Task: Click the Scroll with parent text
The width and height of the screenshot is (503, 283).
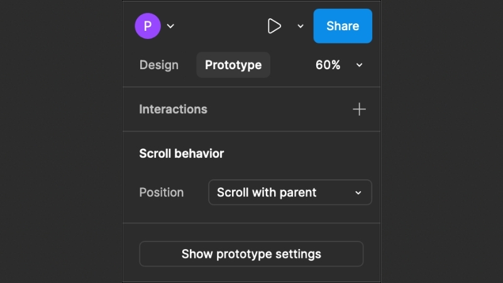Action: point(267,192)
